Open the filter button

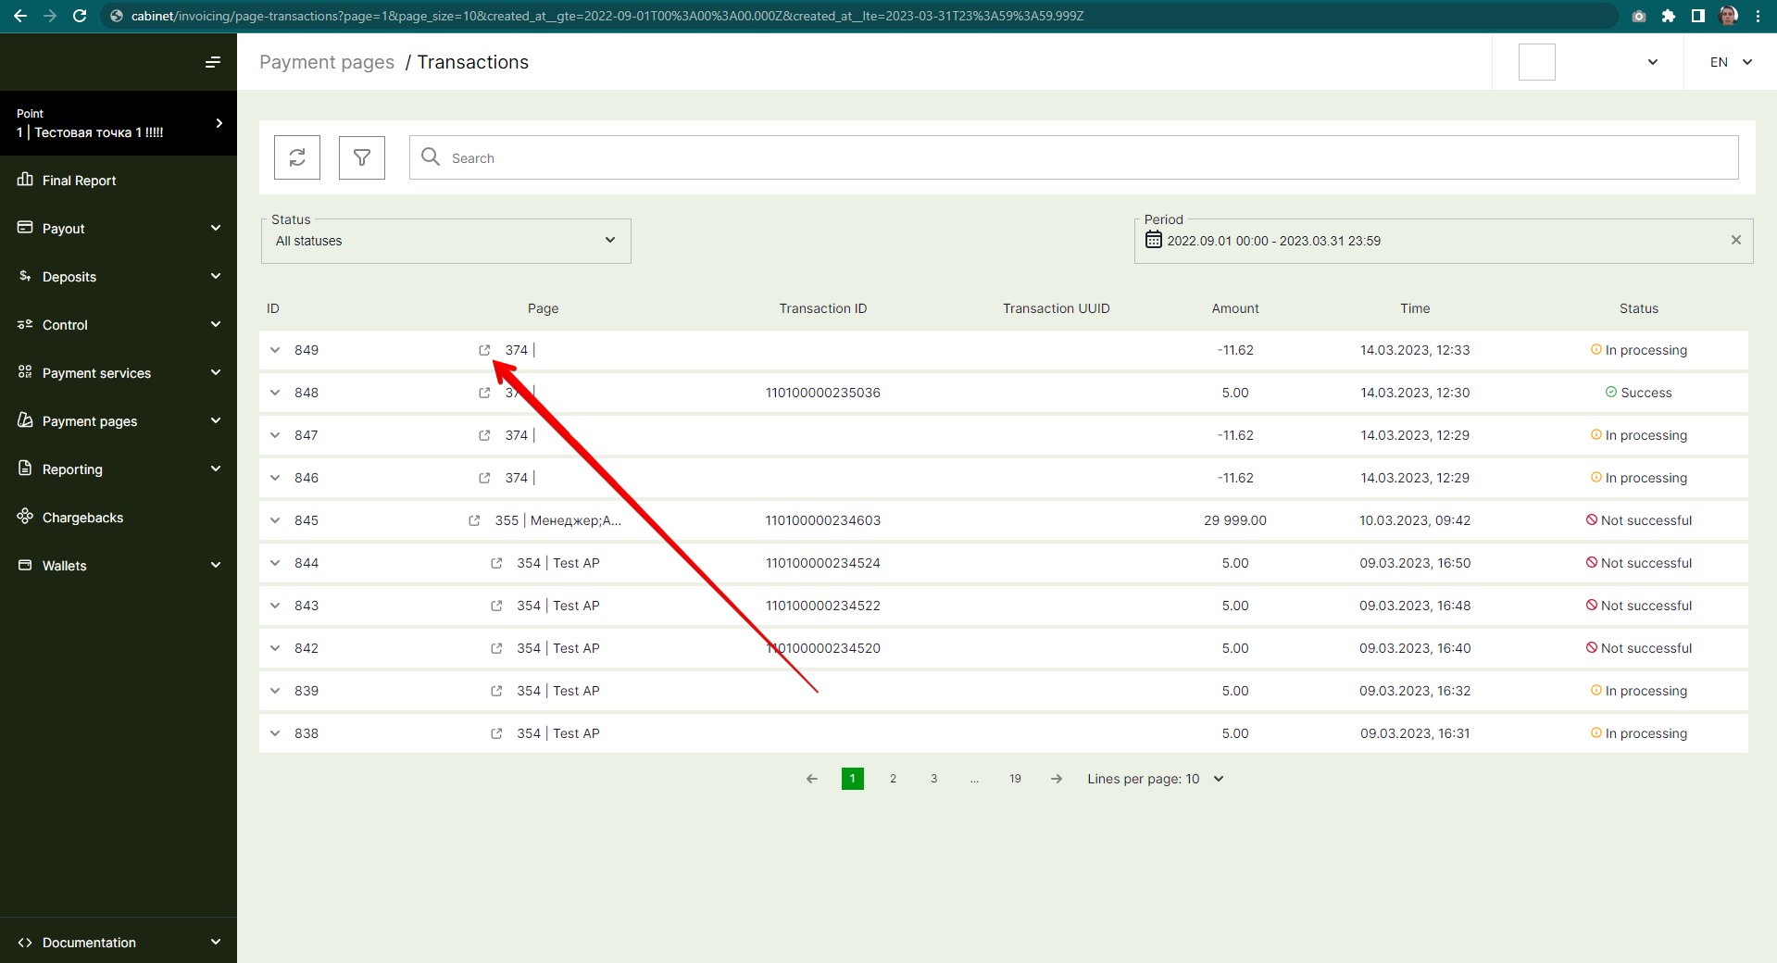(x=362, y=157)
